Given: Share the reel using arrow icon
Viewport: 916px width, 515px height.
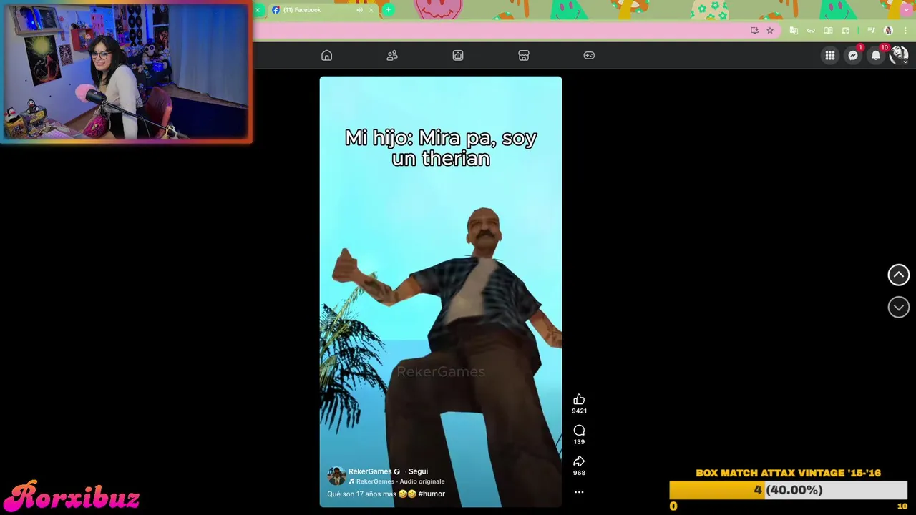Looking at the screenshot, I should point(579,461).
